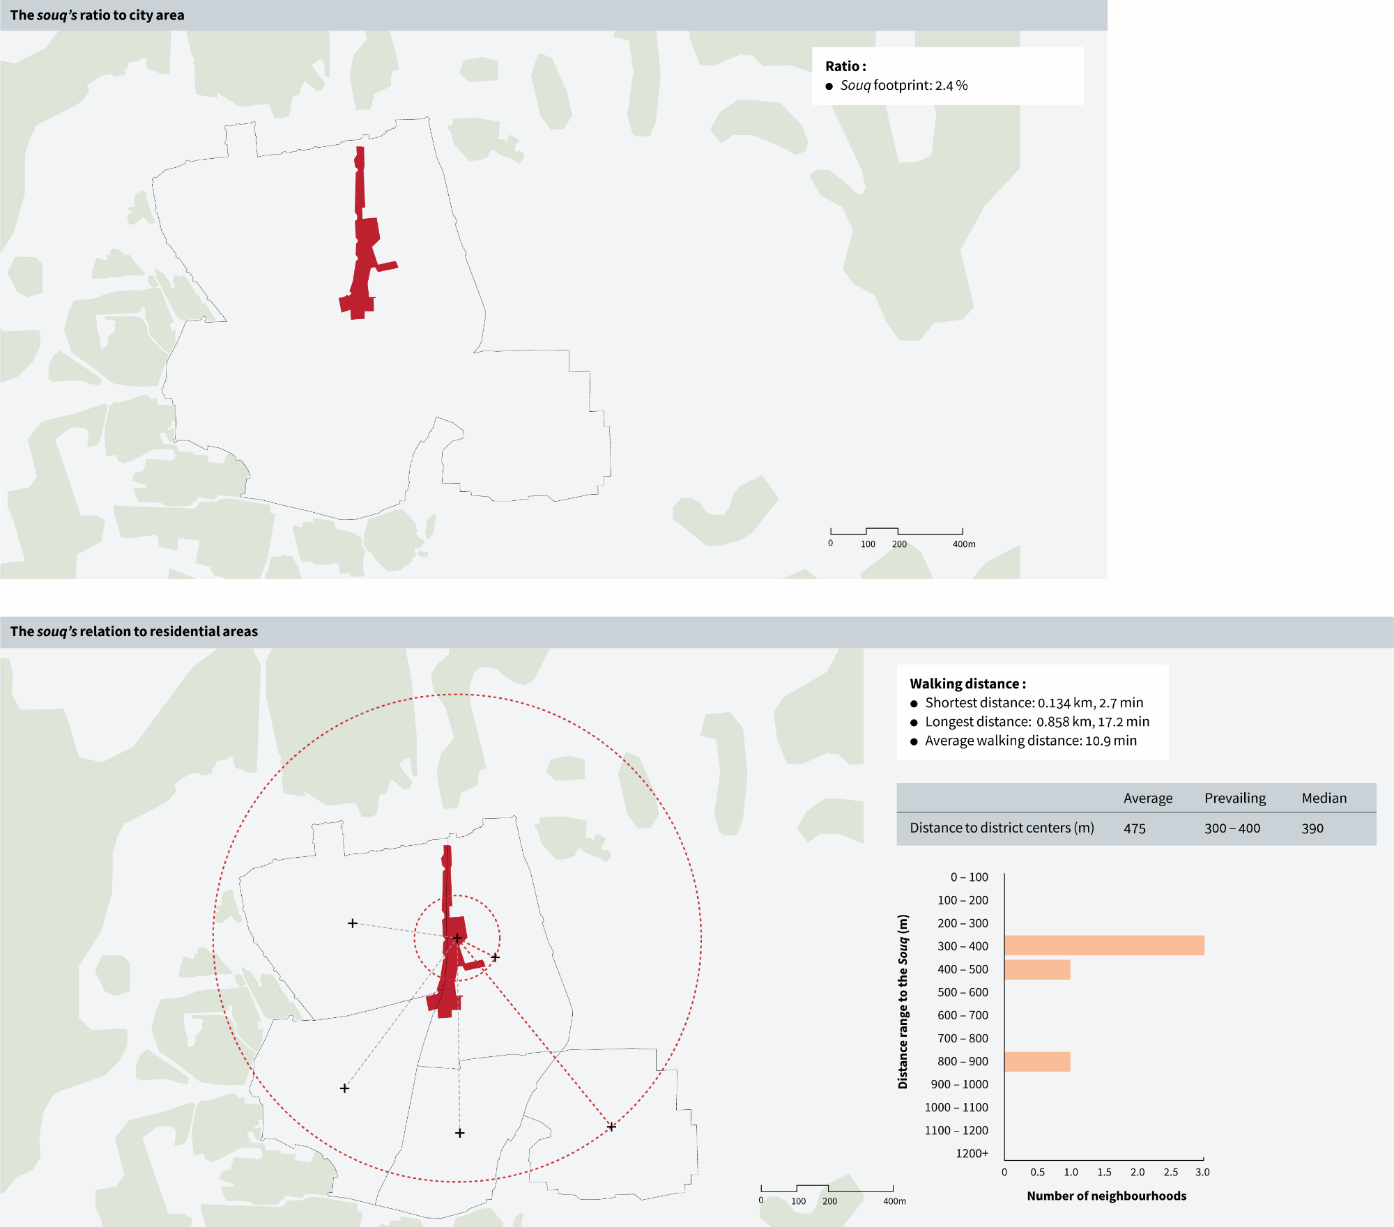This screenshot has width=1394, height=1227.
Task: Click the 400 – 500 histogram bar
Action: (1037, 969)
